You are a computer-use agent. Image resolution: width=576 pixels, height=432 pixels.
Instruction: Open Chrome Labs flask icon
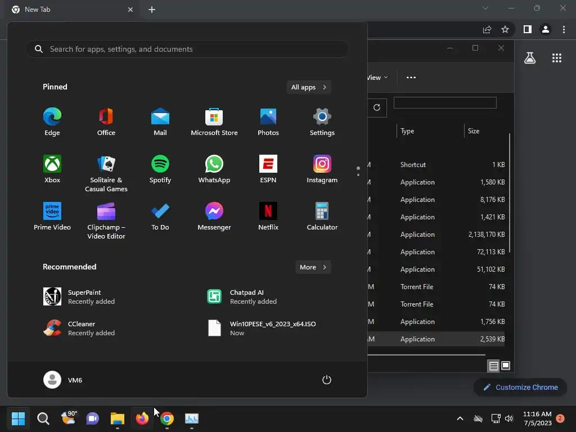[x=530, y=58]
